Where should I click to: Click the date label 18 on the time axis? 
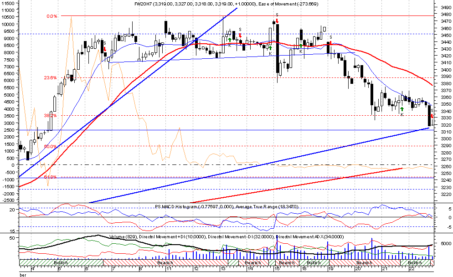(x=304, y=269)
